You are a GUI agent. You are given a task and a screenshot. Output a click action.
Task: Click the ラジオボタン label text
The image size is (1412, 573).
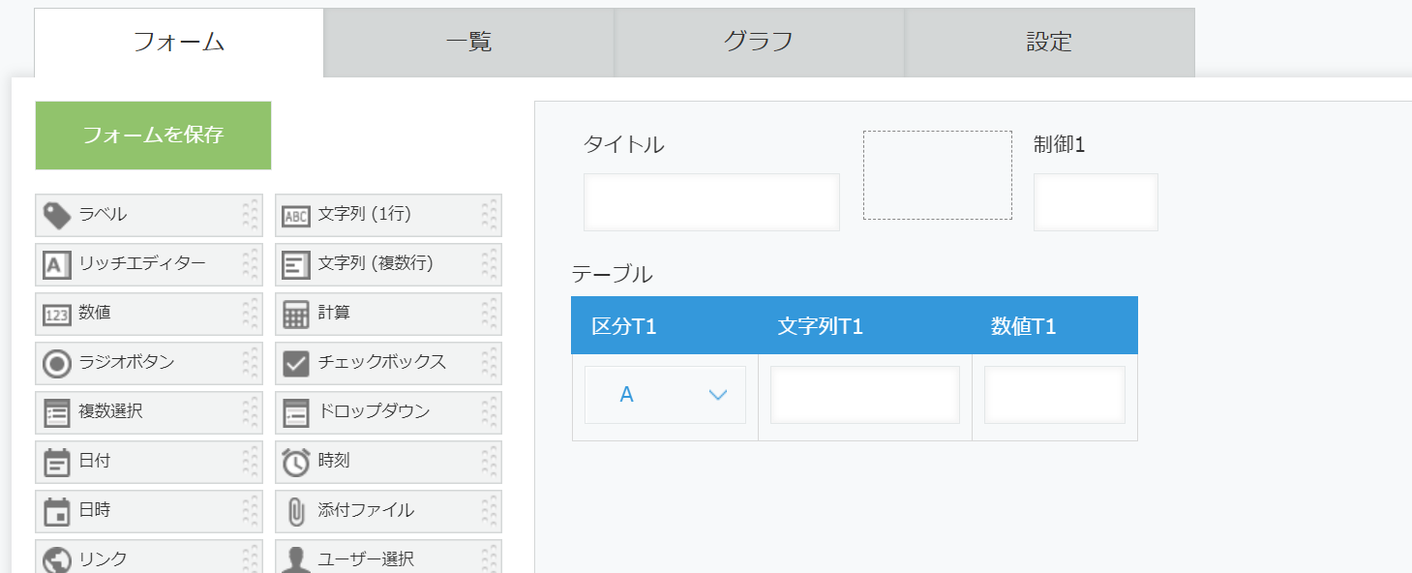pos(127,363)
